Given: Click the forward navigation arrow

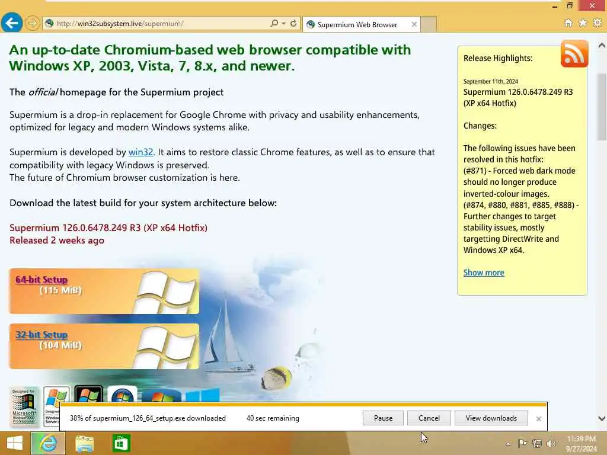Looking at the screenshot, I should pyautogui.click(x=33, y=24).
